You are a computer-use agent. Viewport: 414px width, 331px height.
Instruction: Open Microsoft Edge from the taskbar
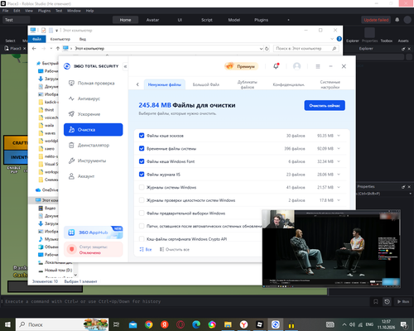coord(196,324)
